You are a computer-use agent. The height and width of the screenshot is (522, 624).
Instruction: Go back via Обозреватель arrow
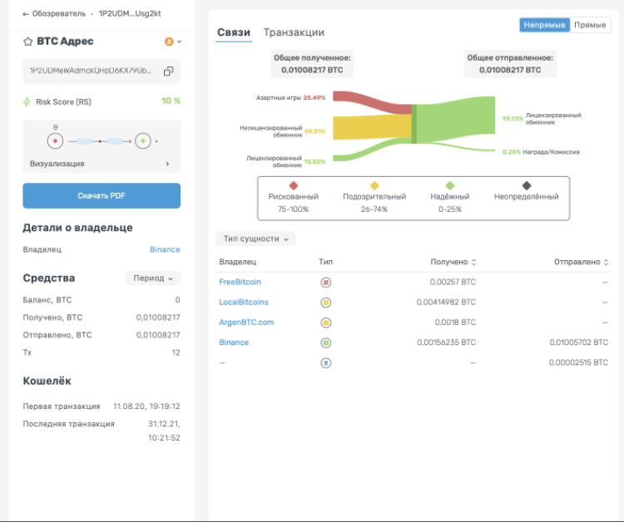click(x=26, y=14)
